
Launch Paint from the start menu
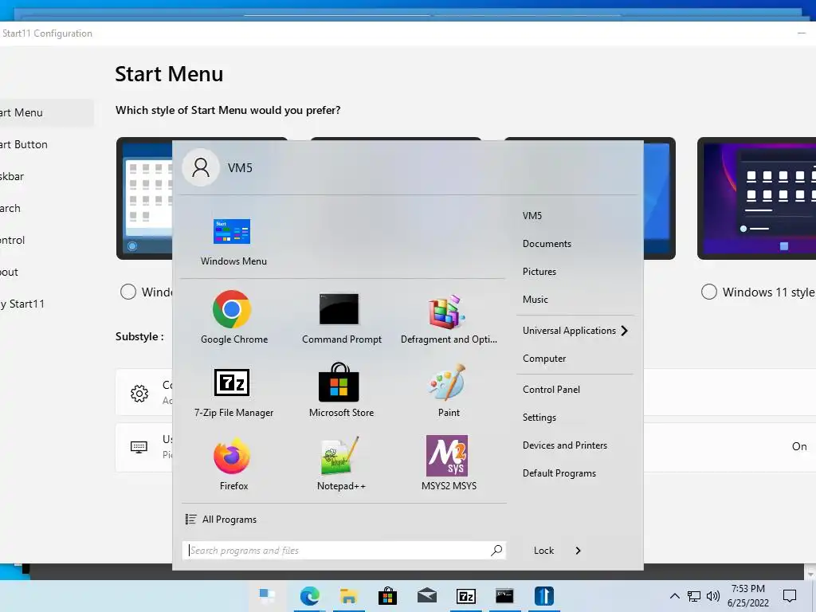447,382
